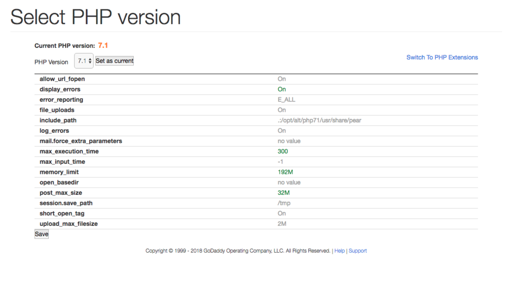Click the open_basedir no value entry
This screenshot has height=281, width=525.
289,183
